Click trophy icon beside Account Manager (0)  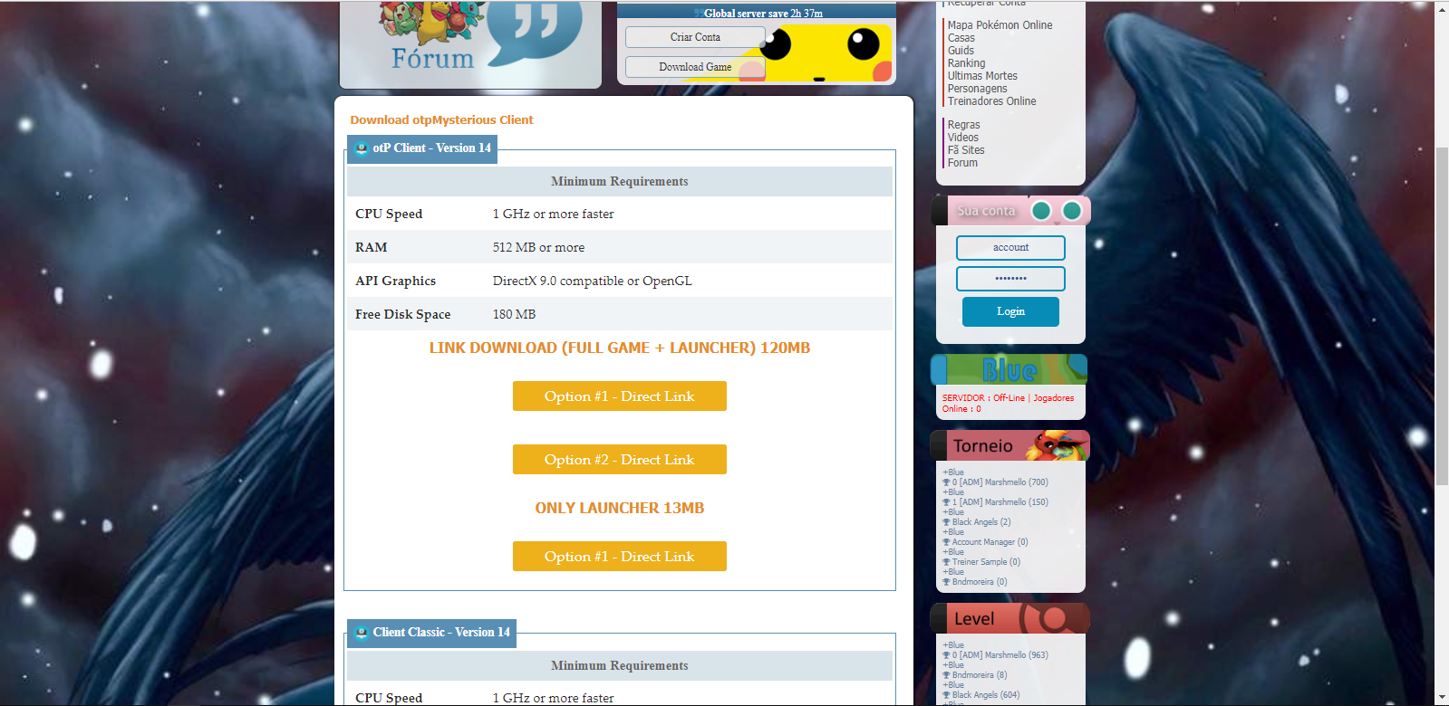946,542
